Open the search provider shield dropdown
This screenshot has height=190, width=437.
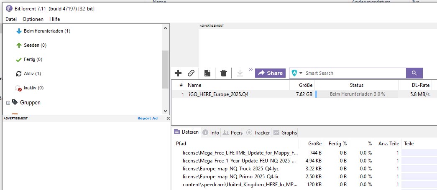tap(297, 73)
